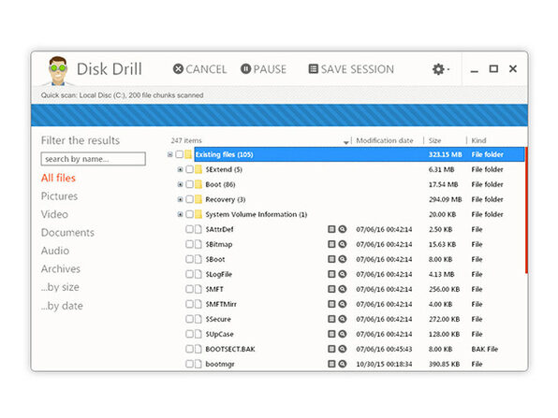Click the Boot folder icon
558x418 pixels.
(198, 184)
